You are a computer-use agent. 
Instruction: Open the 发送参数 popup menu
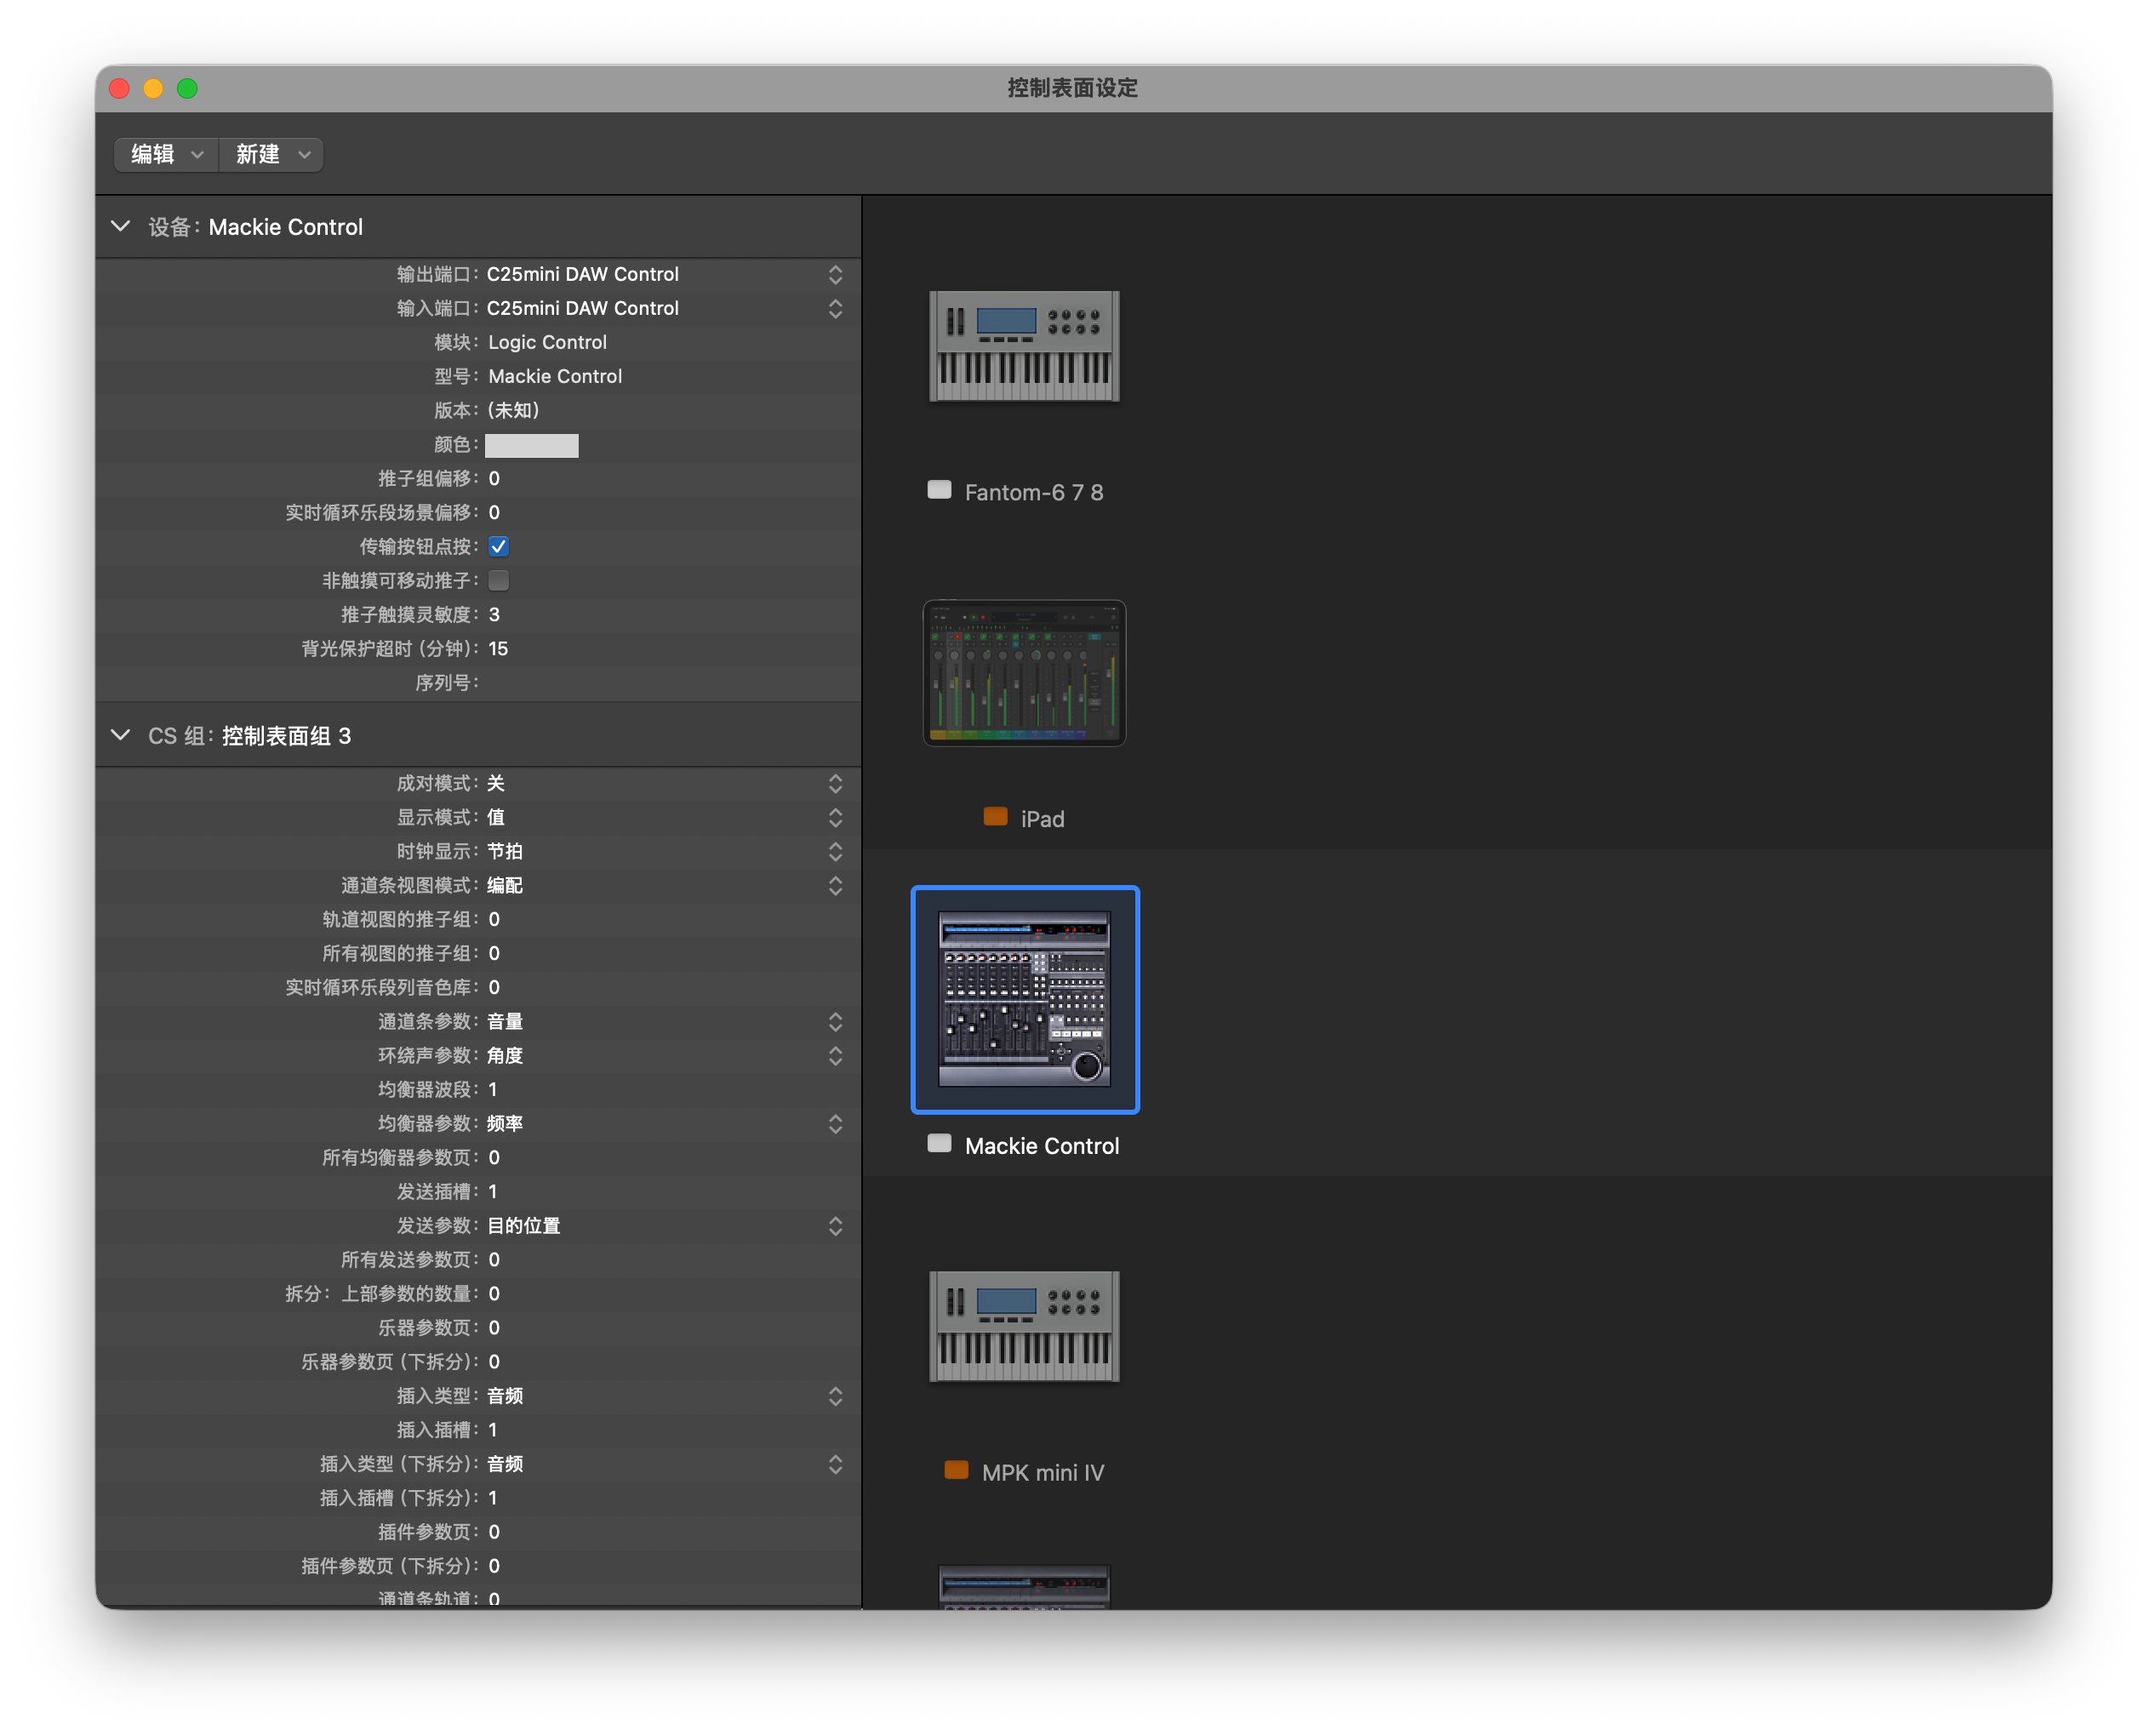point(666,1225)
